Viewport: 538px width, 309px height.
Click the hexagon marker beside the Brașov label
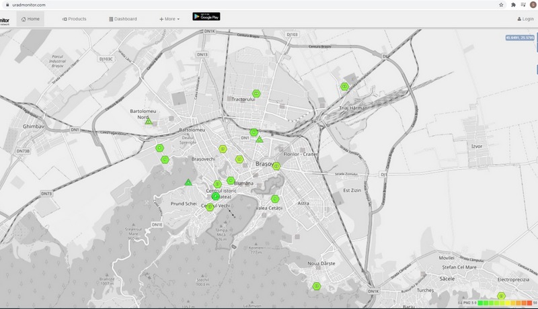[x=276, y=166]
